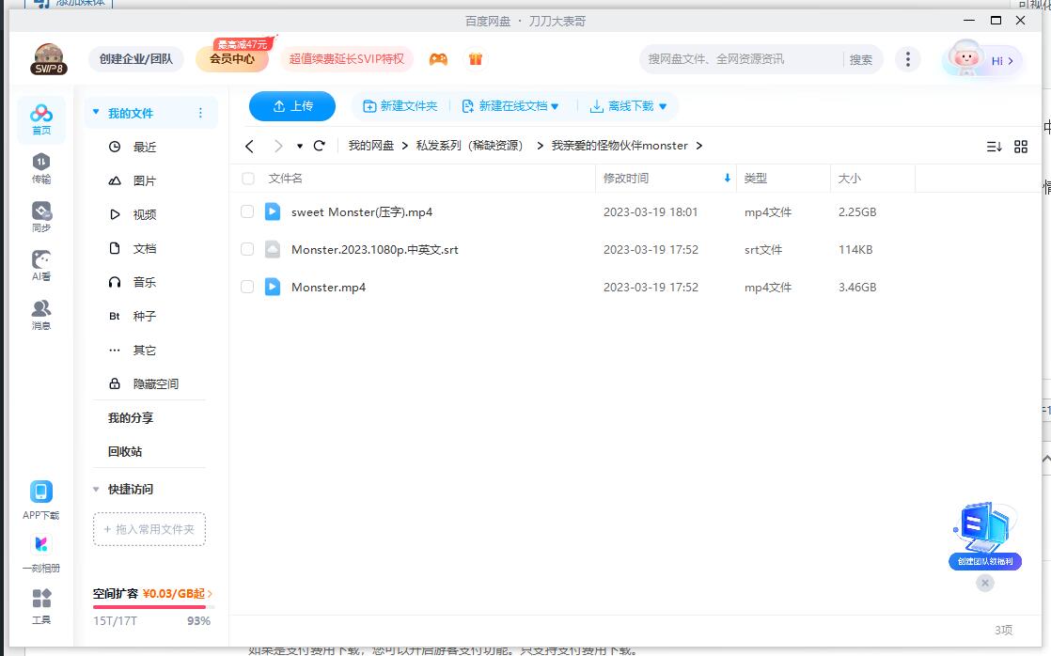Open 一刻相册 from the left sidebar

[x=40, y=551]
